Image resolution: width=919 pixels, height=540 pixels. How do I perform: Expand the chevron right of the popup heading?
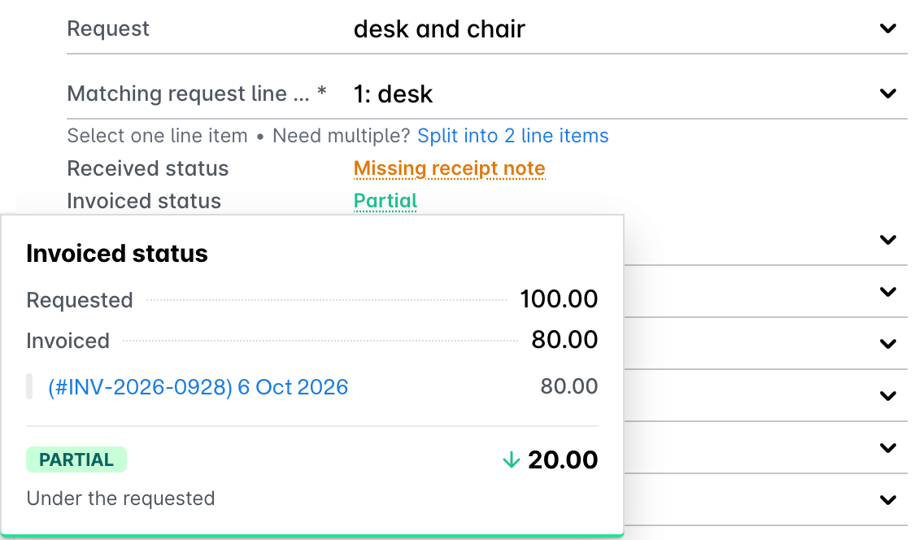click(x=888, y=240)
